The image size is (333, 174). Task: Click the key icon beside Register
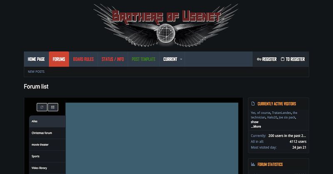tap(259, 59)
